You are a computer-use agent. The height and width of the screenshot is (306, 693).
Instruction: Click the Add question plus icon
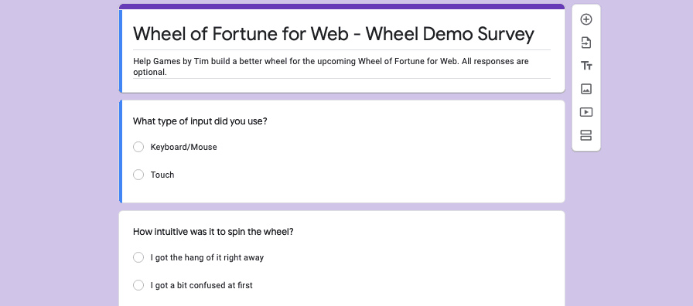point(586,19)
